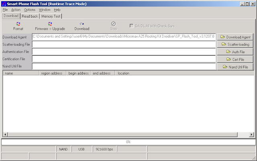257x161 pixels.
Task: Open the Help menu
Action: tap(57, 10)
